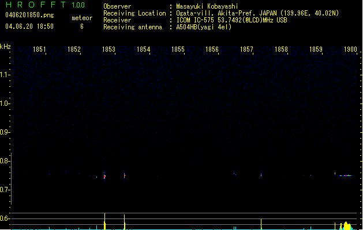Screen dimensions: 363x230
Task: Click the 1851 time axis marker
Action: point(39,49)
